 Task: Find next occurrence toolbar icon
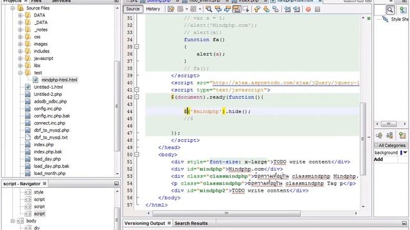point(227,9)
